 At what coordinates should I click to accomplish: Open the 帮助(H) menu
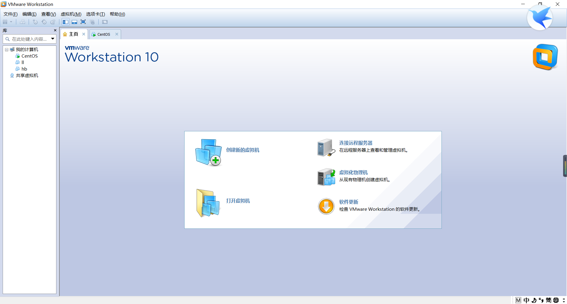pyautogui.click(x=118, y=14)
